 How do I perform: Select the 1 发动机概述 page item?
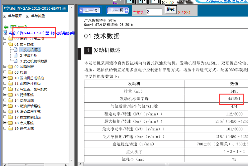coord(30,50)
